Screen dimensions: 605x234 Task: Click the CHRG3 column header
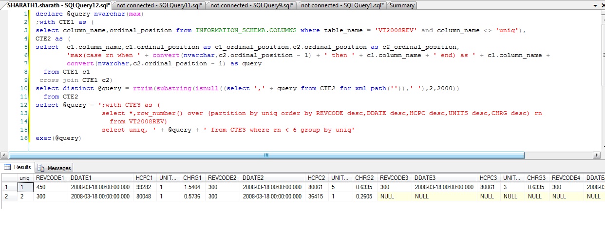537,178
